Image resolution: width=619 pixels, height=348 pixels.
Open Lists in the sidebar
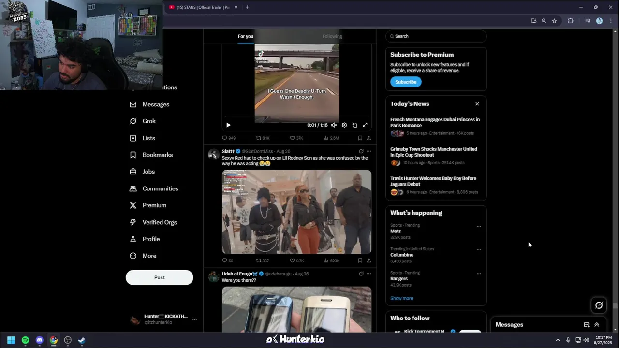[143, 138]
